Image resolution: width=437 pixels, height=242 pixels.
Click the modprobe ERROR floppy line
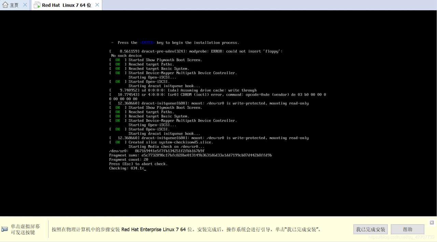pyautogui.click(x=196, y=51)
